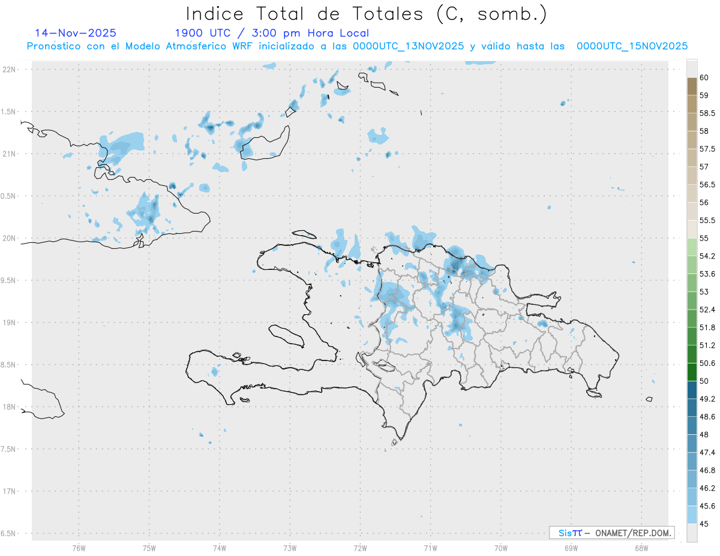The image size is (720, 556).
Task: Click the "55" colorbar label
Action: click(x=704, y=238)
